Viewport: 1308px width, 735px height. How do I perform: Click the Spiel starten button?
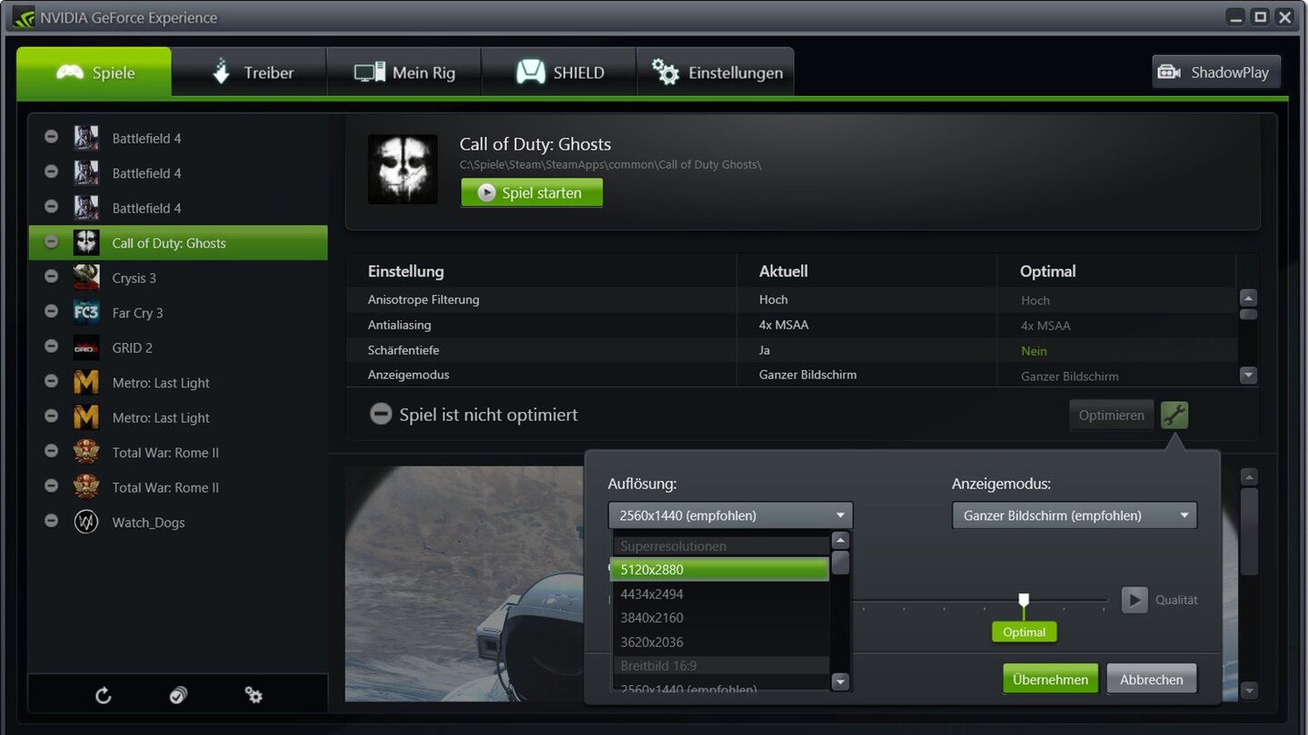(x=531, y=192)
